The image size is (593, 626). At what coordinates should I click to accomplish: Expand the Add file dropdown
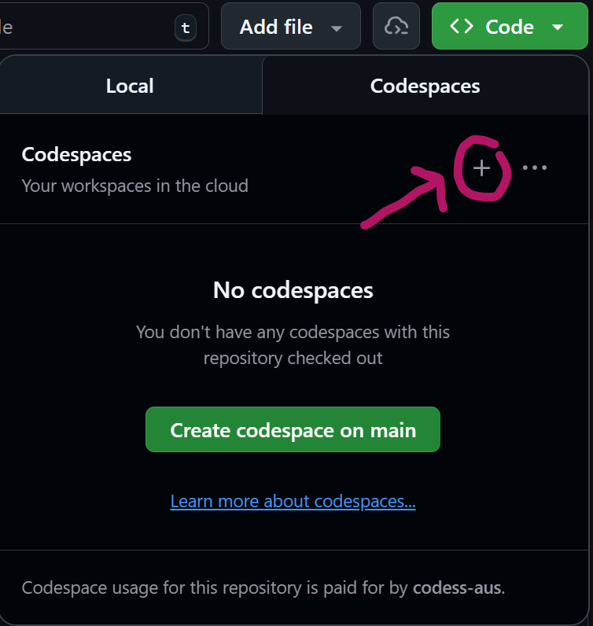click(291, 27)
